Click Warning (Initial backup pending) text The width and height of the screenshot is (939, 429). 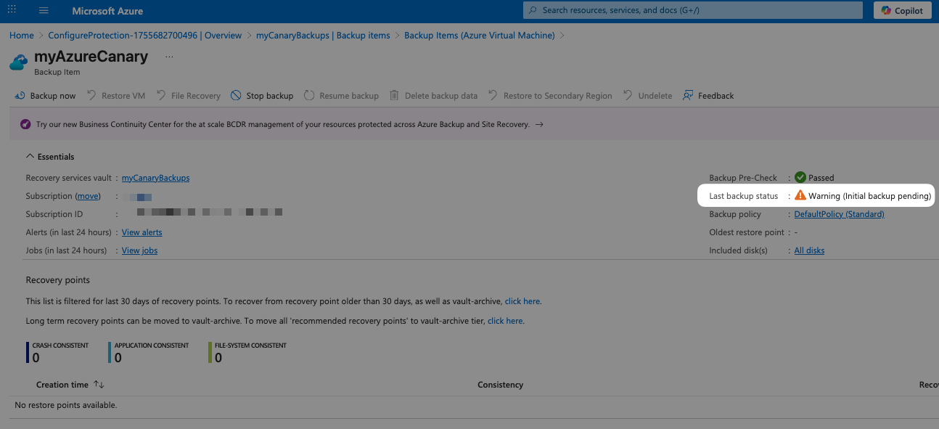point(869,196)
